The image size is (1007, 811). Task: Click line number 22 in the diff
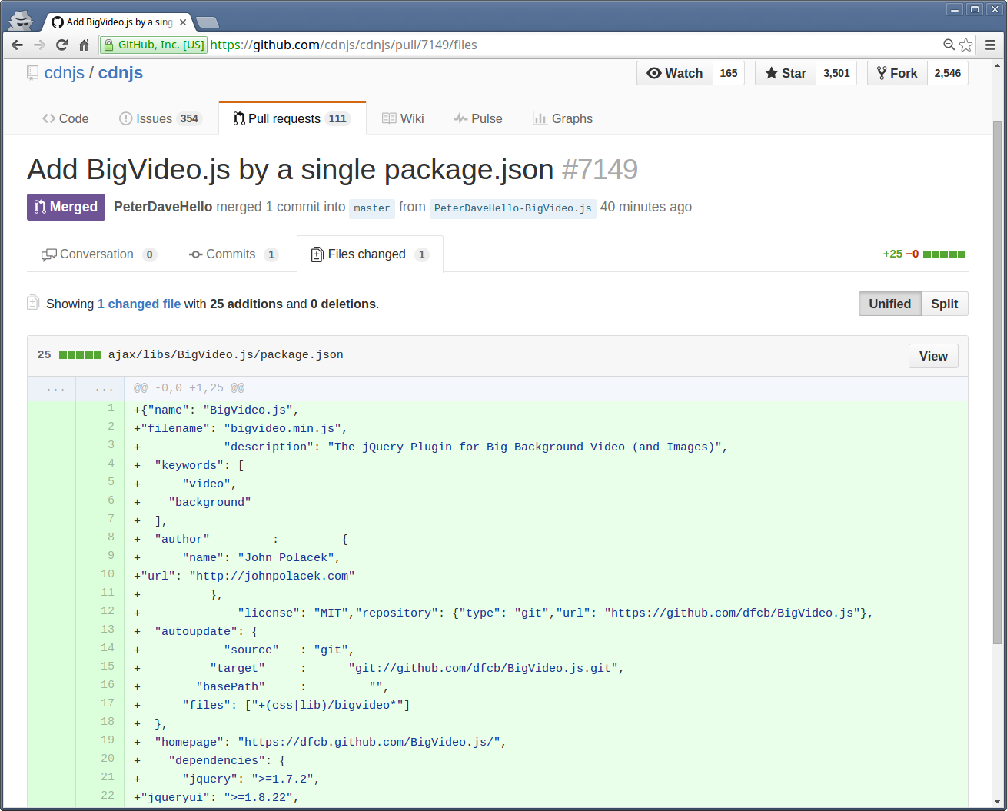point(108,796)
